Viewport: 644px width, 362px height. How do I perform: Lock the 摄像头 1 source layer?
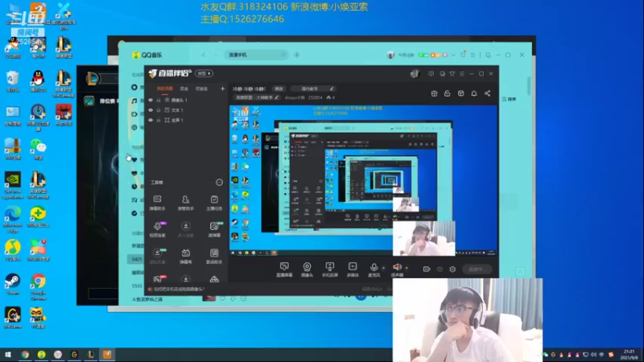tap(158, 100)
